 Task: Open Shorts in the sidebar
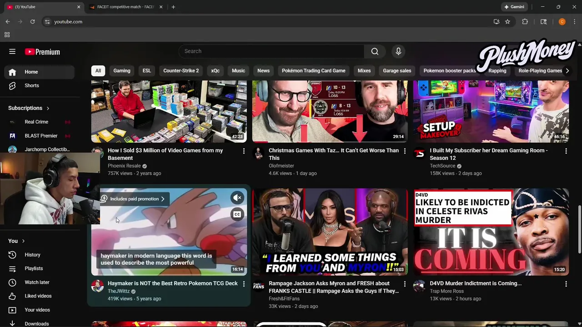click(x=40, y=85)
